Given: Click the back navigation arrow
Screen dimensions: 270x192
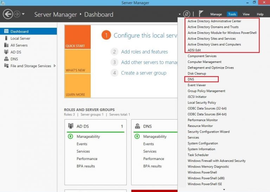Looking at the screenshot, I should click(x=8, y=14).
